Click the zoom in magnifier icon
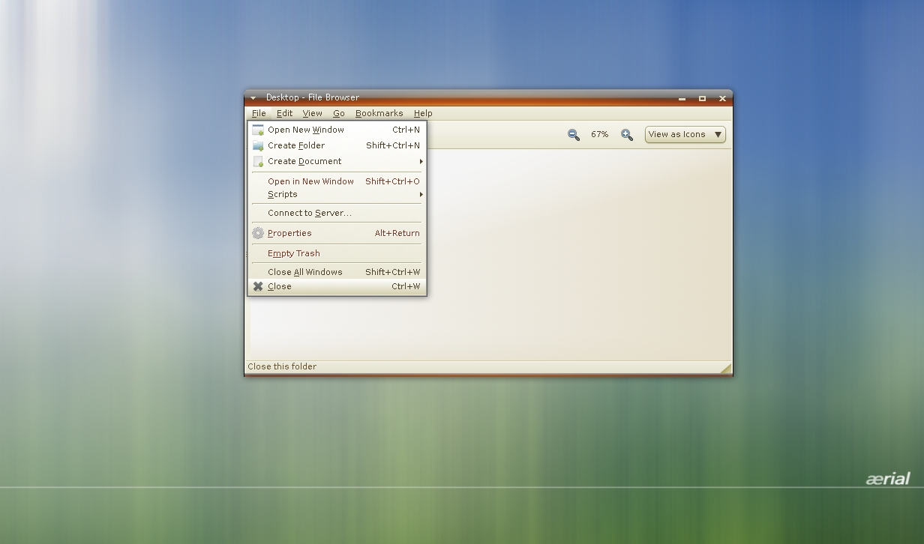Viewport: 924px width, 544px height. [x=627, y=135]
